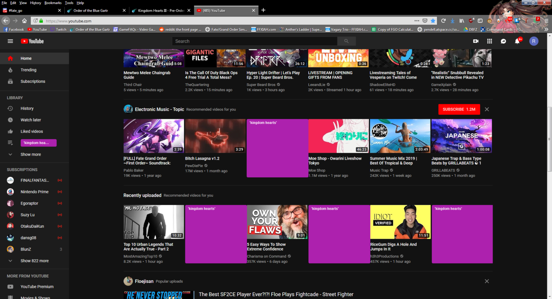Open the reddit front page bookmark
552x299 pixels.
[180, 29]
